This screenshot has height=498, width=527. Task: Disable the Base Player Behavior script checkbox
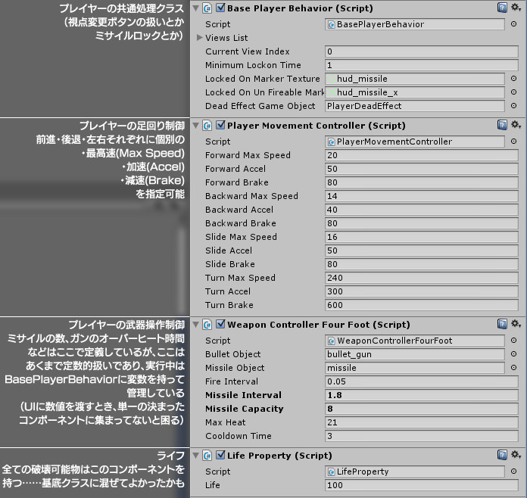pos(220,8)
